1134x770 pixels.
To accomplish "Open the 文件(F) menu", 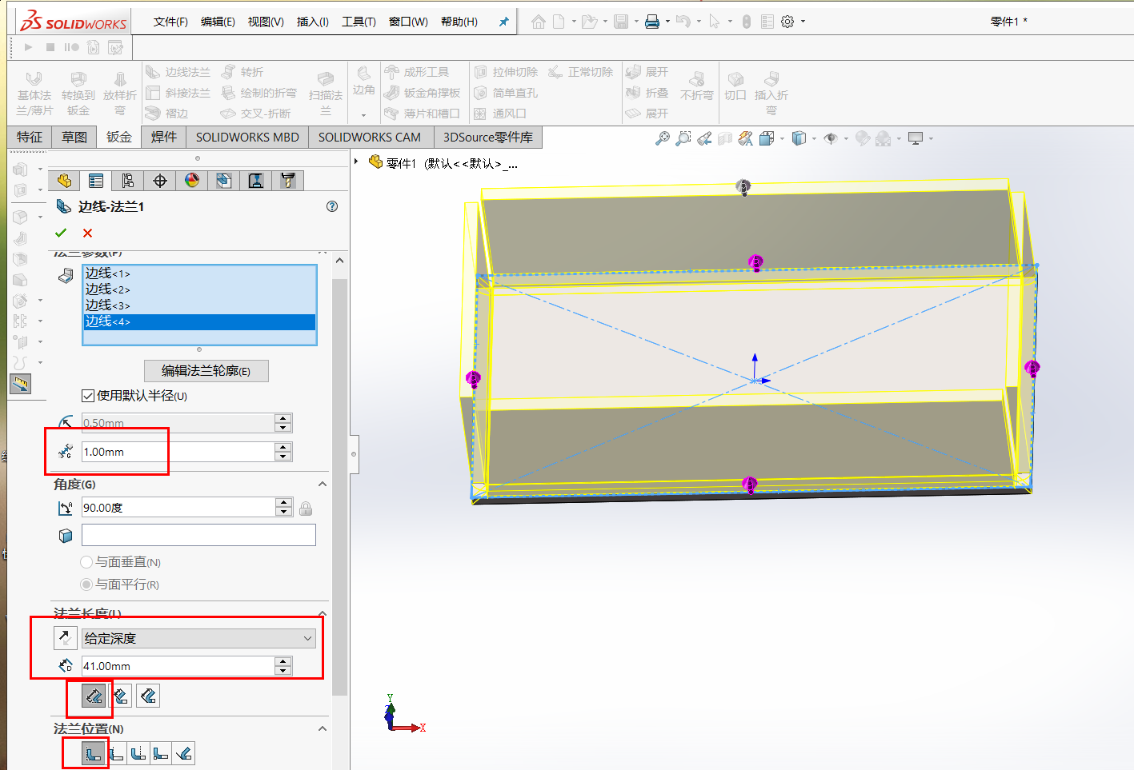I will point(170,22).
